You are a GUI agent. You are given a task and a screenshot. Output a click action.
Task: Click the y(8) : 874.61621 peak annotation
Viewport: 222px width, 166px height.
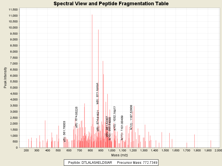pyautogui.click(x=98, y=121)
